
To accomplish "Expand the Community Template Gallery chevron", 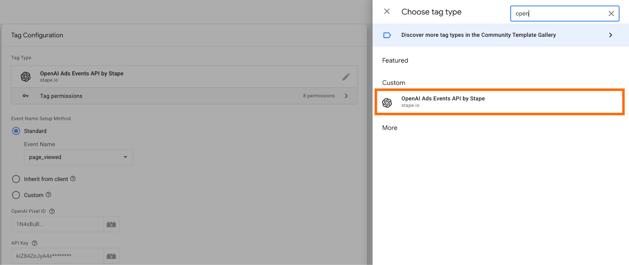I will 611,35.
